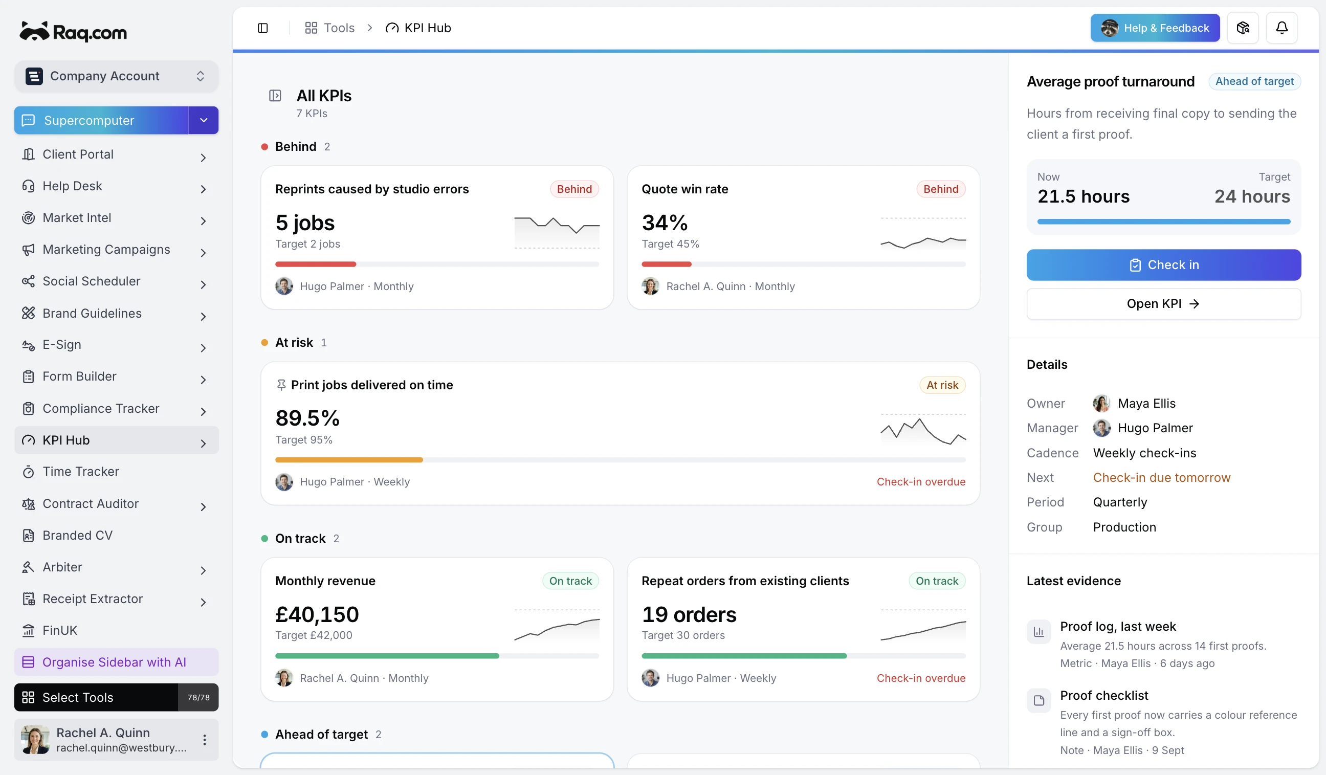Click the Check in button
The image size is (1326, 775).
1163,264
